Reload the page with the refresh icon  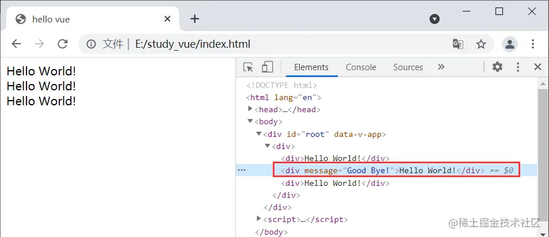point(62,44)
